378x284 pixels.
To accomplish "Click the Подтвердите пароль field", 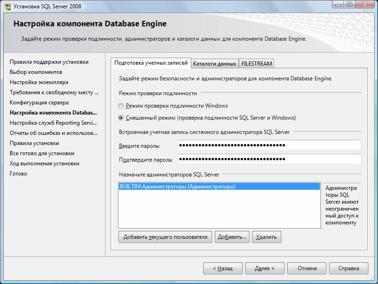I will [269, 159].
